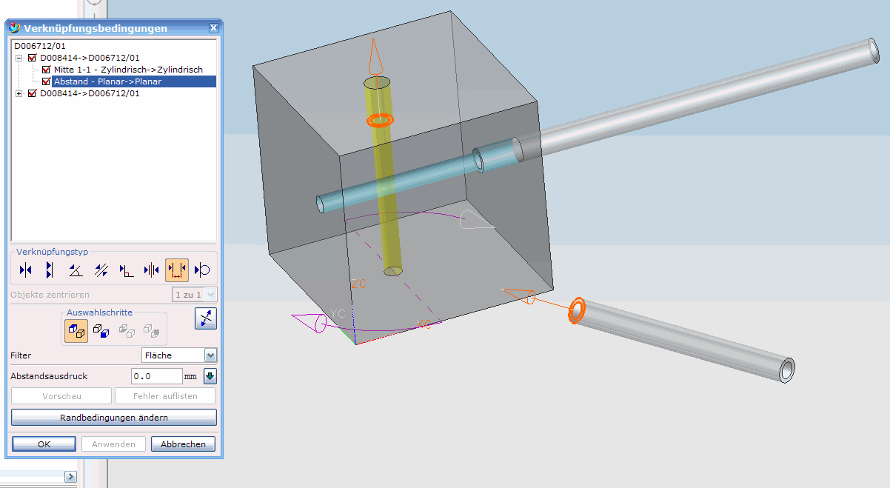Viewport: 890px width, 488px height.
Task: Select 'Mitte 1-1 - Zylindrisch->Zylindrisch' constraint row
Action: (128, 70)
